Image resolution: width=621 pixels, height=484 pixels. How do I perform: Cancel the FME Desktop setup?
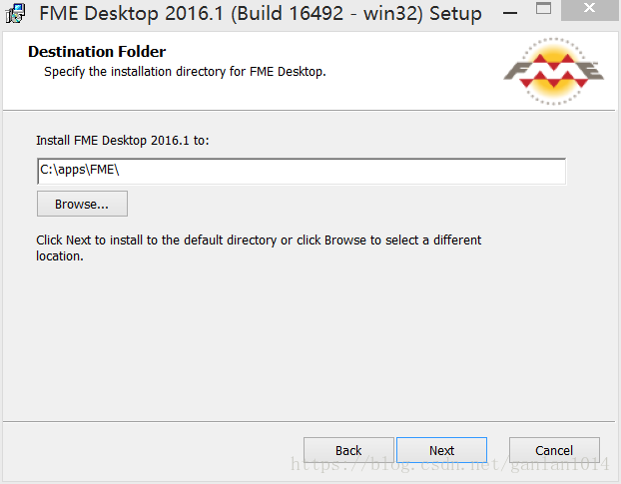pyautogui.click(x=554, y=450)
